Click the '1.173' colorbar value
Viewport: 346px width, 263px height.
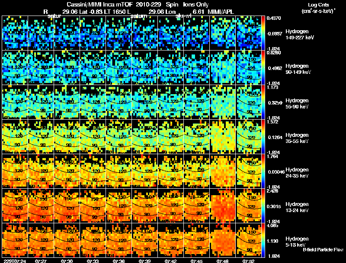(x=272, y=87)
